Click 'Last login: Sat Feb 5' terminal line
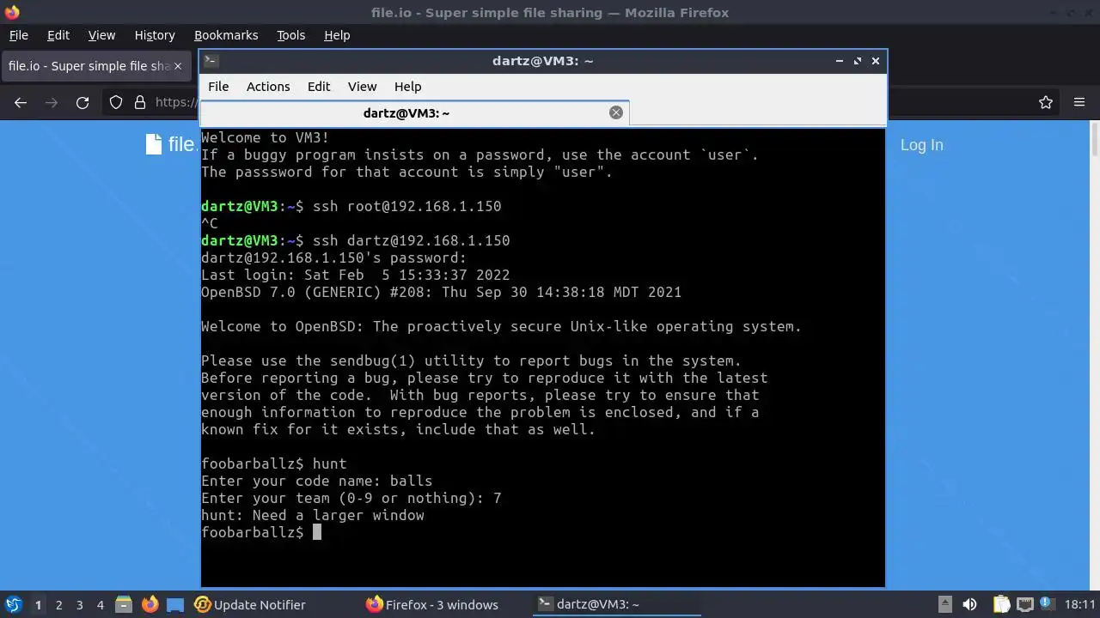 [356, 275]
